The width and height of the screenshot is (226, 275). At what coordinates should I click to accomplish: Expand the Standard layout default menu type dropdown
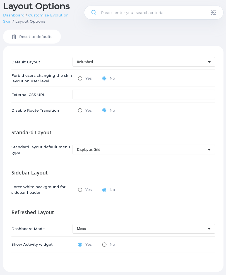[144, 149]
